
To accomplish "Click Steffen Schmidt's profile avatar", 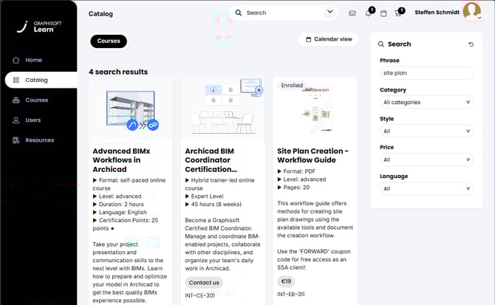I will pos(470,12).
